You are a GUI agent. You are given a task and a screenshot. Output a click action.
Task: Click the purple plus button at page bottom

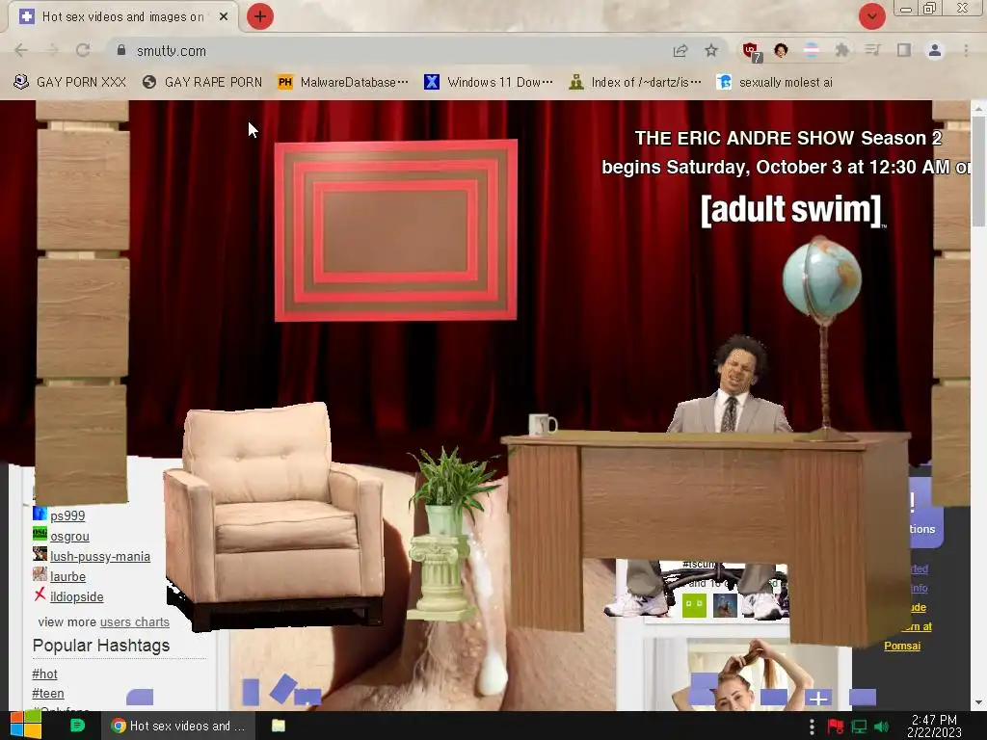[x=817, y=698]
